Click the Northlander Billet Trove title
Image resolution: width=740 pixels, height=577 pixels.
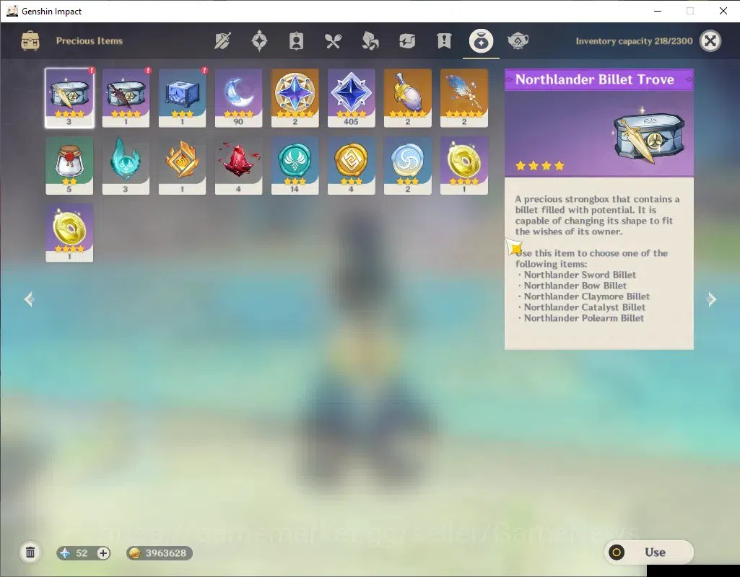pyautogui.click(x=595, y=79)
